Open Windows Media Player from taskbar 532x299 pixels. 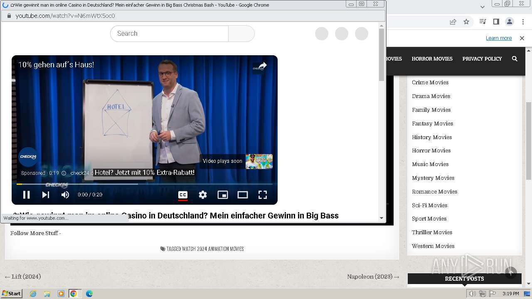[61, 294]
